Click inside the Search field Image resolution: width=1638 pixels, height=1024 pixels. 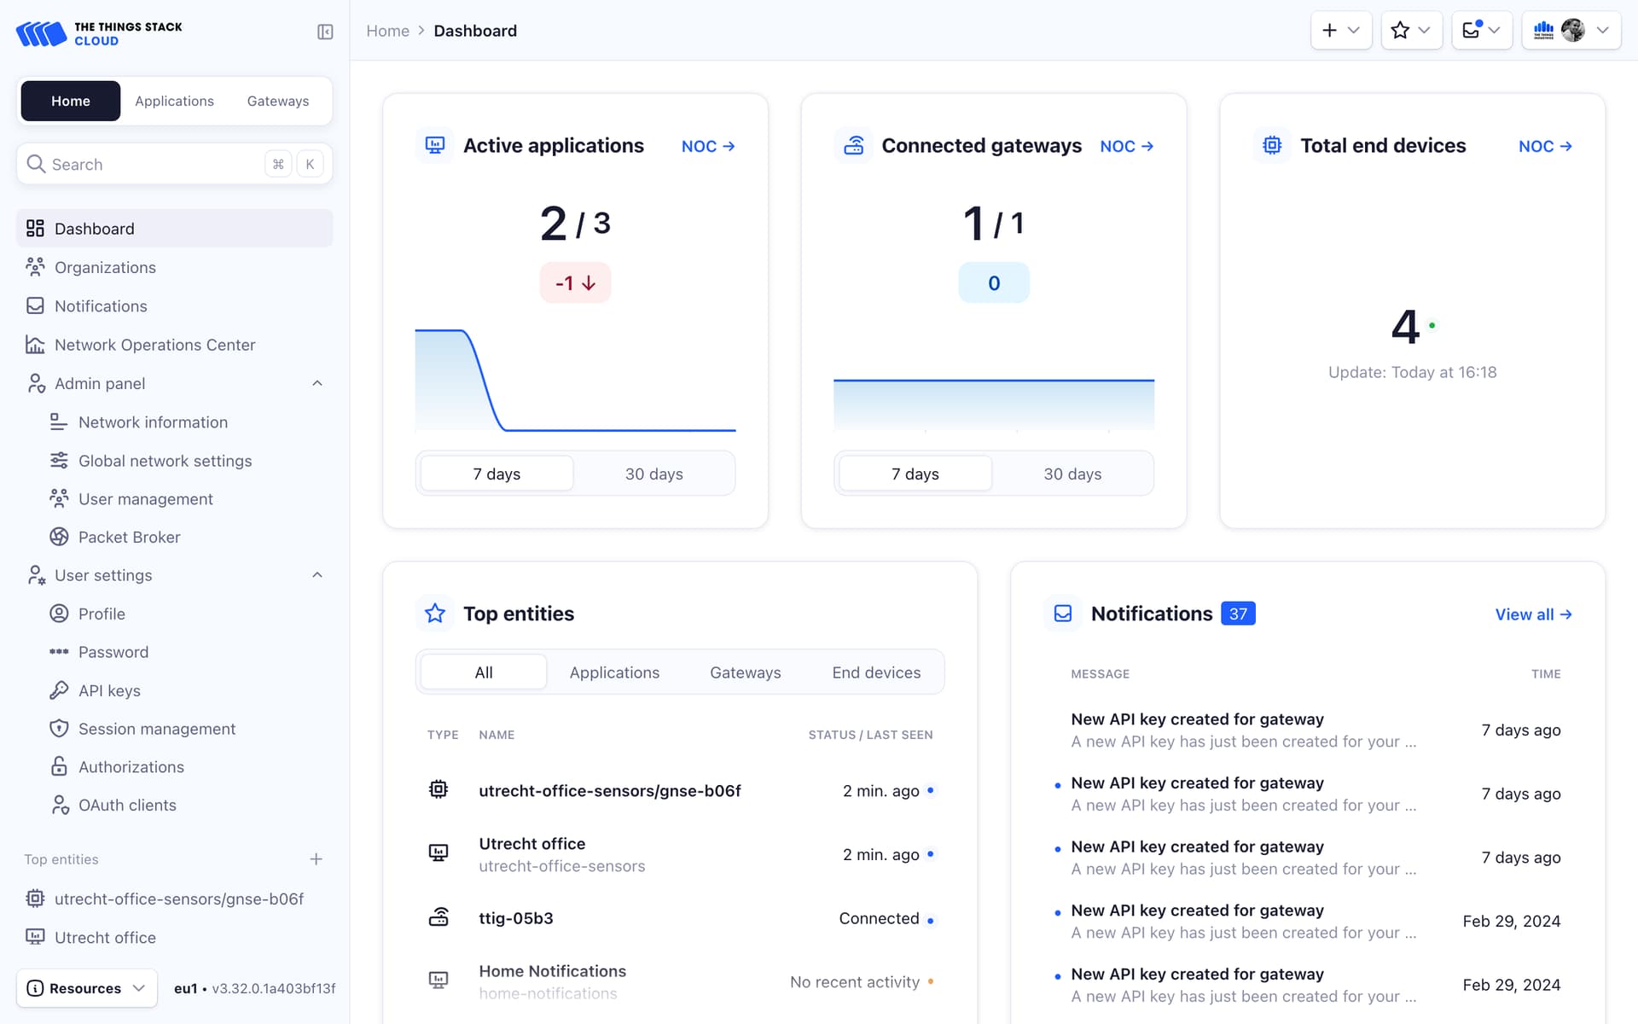145,164
